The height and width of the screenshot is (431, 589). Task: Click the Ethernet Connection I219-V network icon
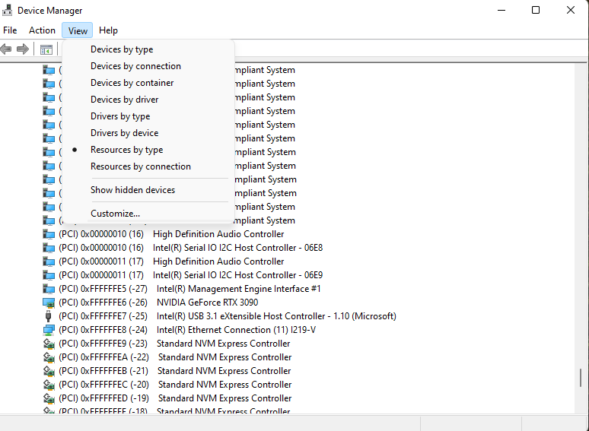[x=49, y=330]
